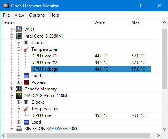Click the Max column header

point(146,22)
